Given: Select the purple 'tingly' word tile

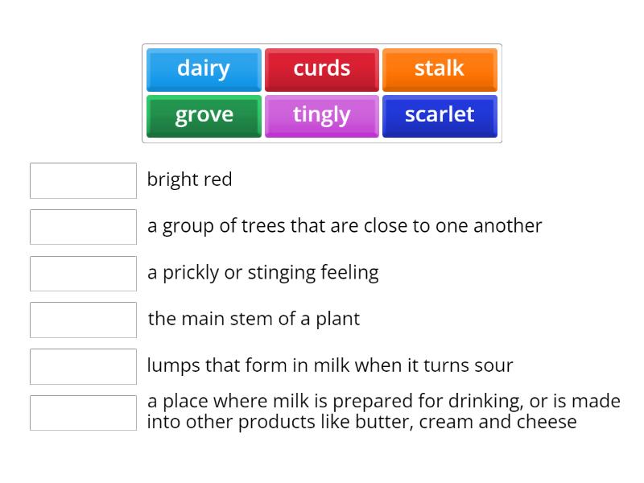Looking at the screenshot, I should point(321,115).
